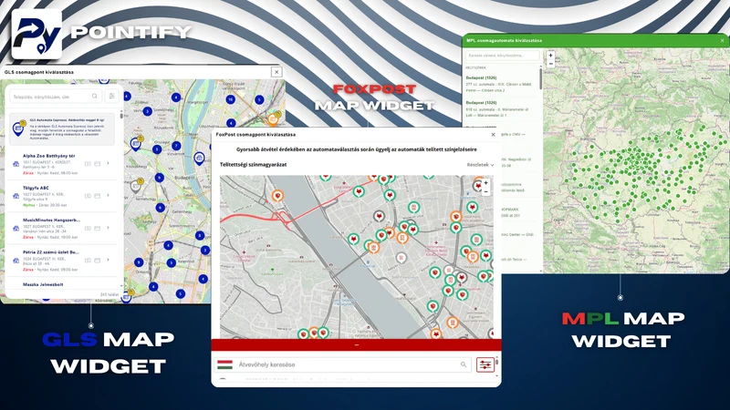730x410 pixels.
Task: Click the '243 találat' result count
Action: tap(109, 294)
